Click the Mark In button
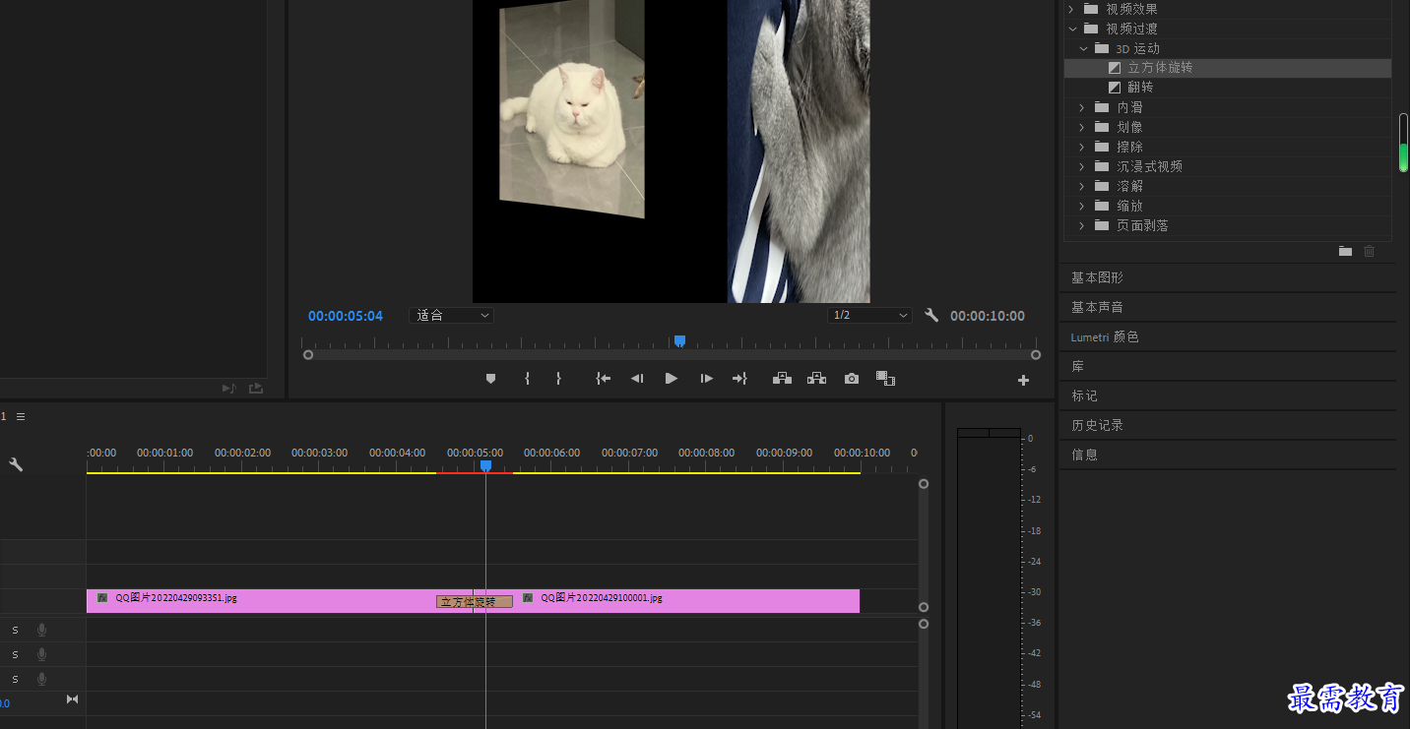The height and width of the screenshot is (729, 1410). coord(528,379)
